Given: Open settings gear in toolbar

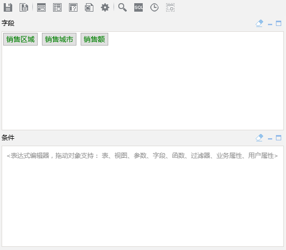Looking at the screenshot, I should pyautogui.click(x=105, y=7).
